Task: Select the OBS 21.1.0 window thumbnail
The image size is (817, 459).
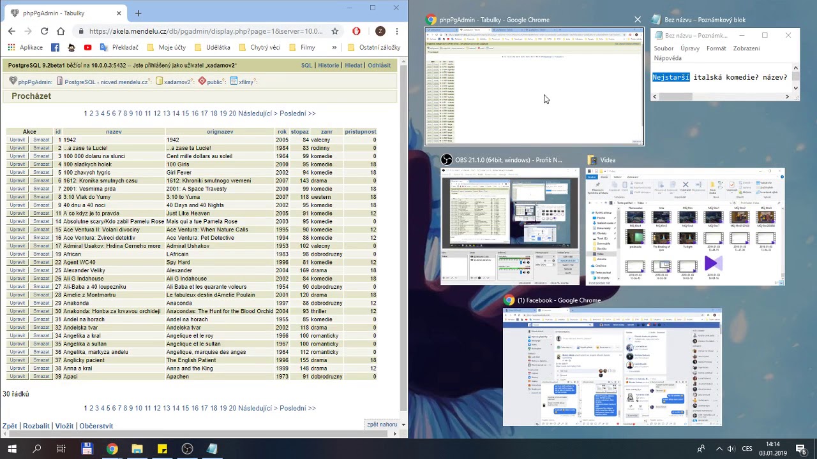Action: pyautogui.click(x=510, y=226)
